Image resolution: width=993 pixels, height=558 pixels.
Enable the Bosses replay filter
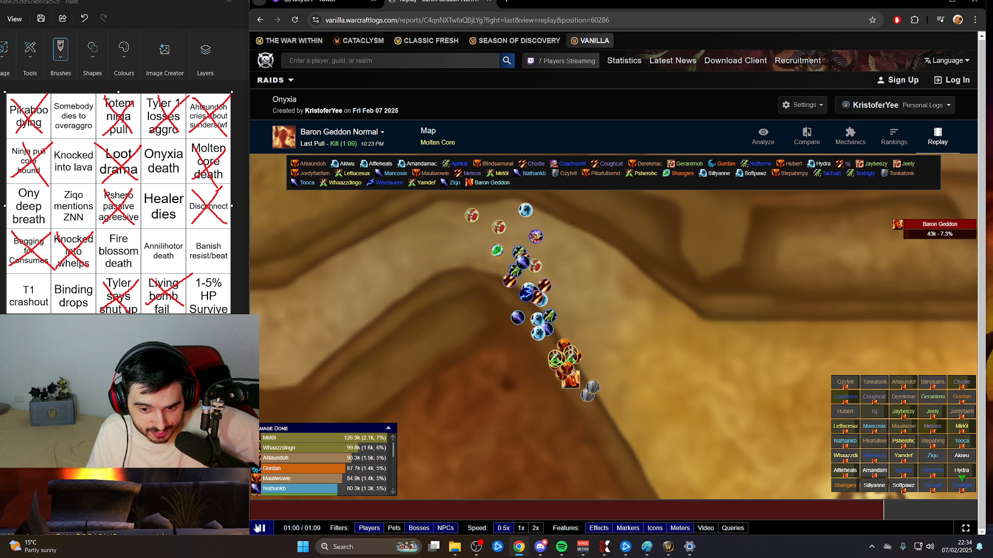(419, 528)
